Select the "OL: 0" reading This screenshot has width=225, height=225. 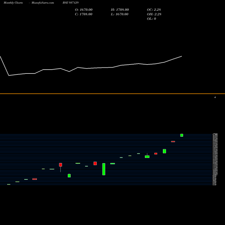pyautogui.click(x=152, y=19)
